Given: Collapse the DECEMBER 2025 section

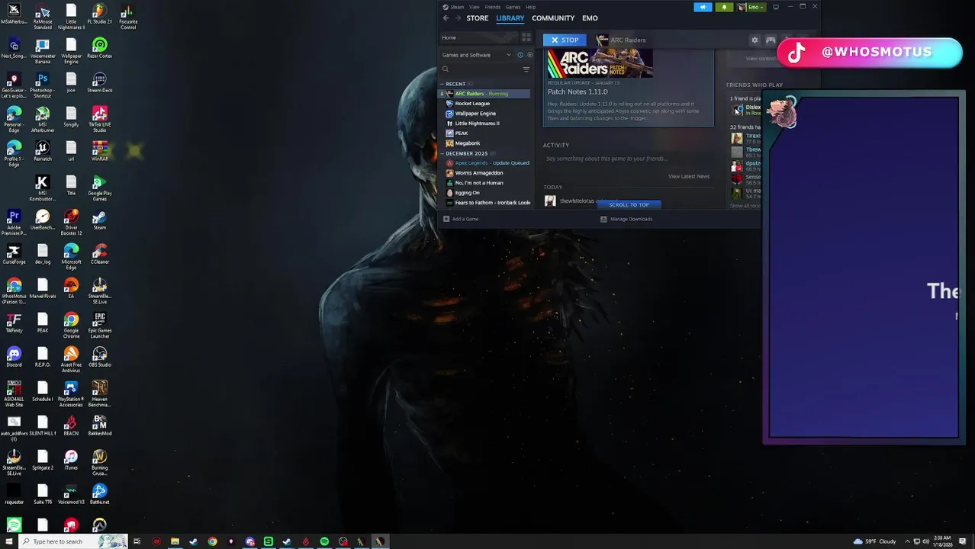Looking at the screenshot, I should pyautogui.click(x=466, y=153).
